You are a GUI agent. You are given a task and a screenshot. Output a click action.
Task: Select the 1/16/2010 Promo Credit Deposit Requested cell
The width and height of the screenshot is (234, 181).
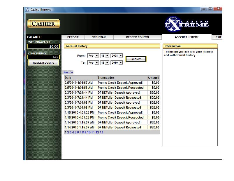(122, 117)
